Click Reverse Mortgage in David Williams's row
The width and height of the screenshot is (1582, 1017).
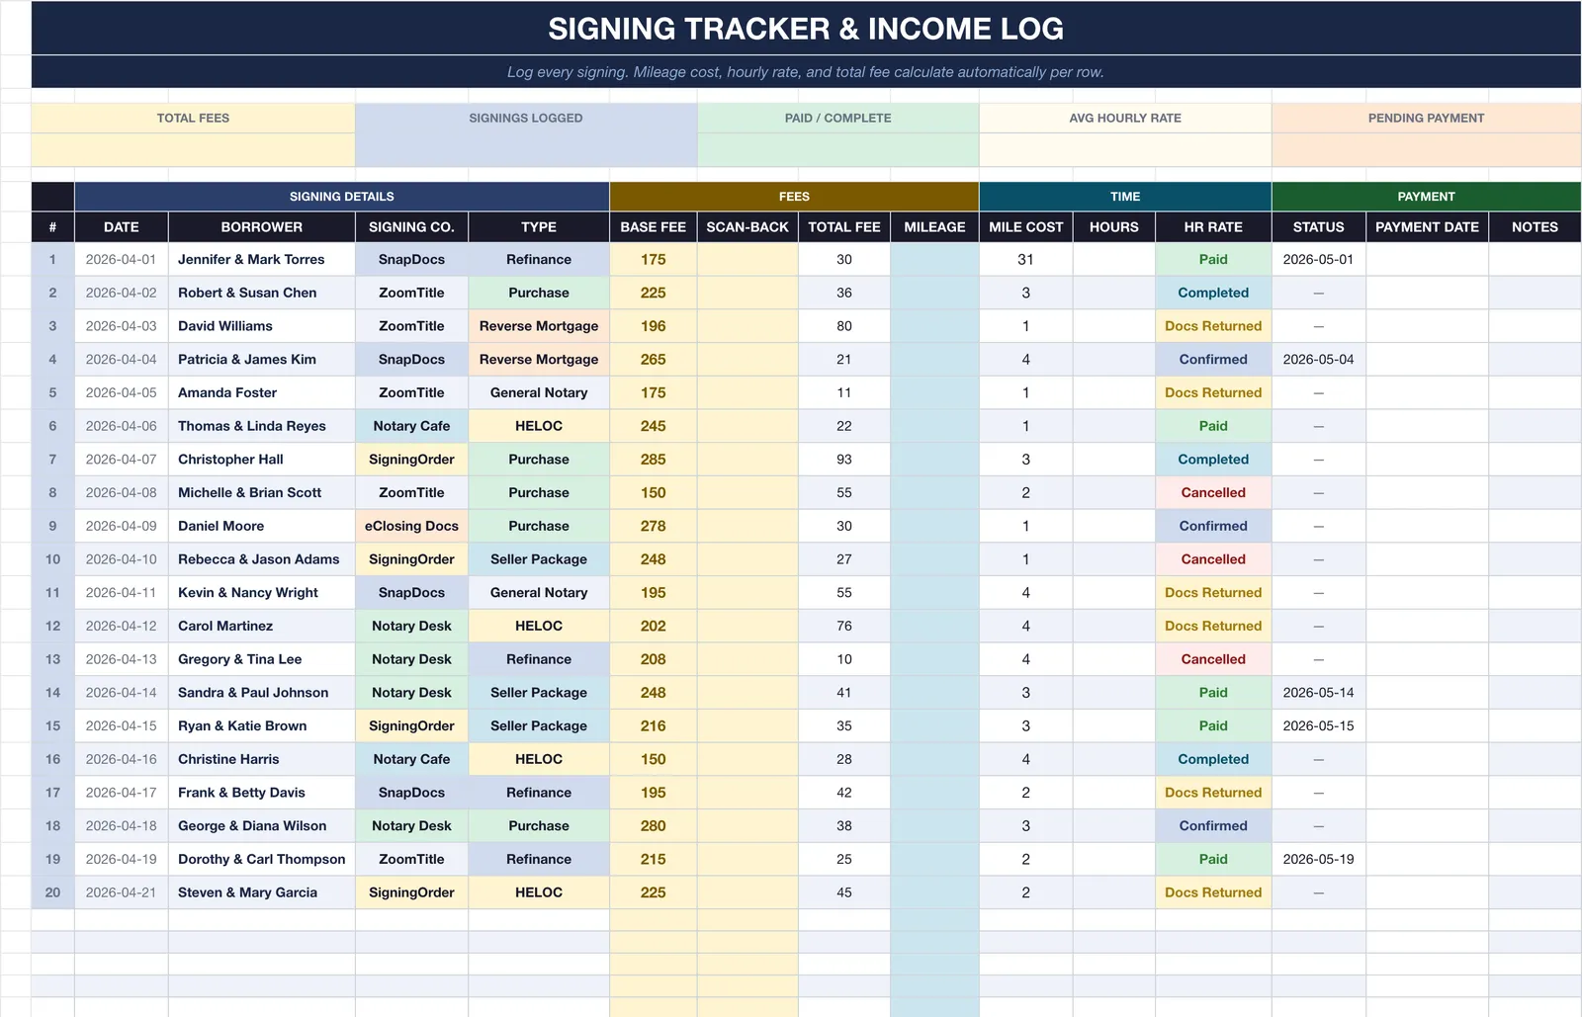point(539,326)
